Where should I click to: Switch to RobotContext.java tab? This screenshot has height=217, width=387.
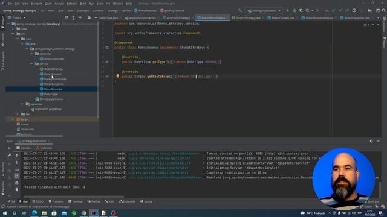click(x=281, y=18)
